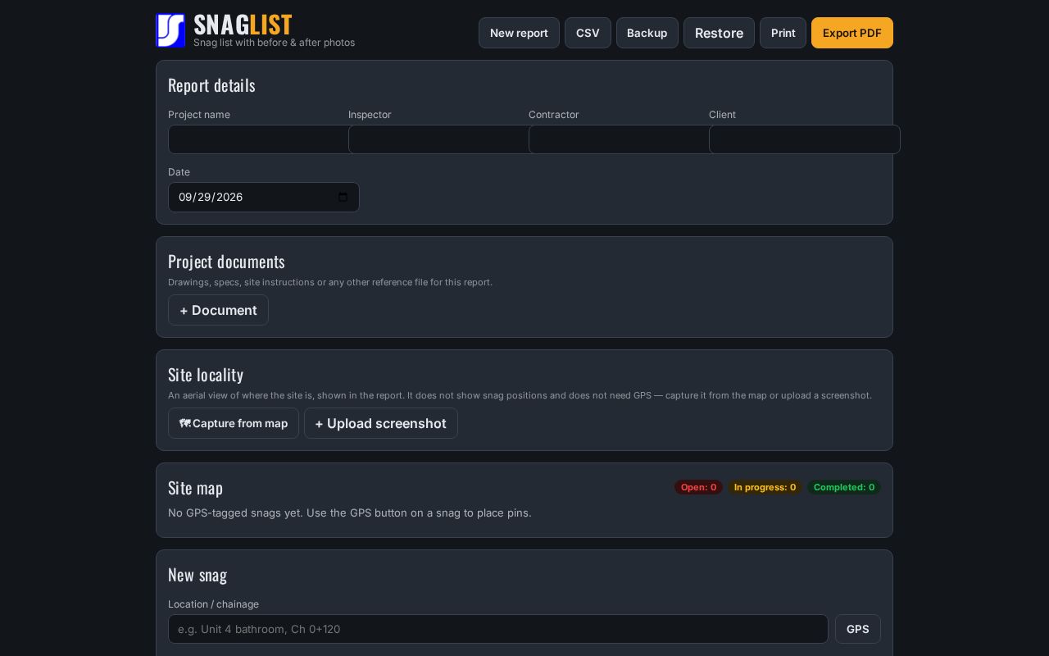The height and width of the screenshot is (656, 1049).
Task: Focus the Project name field
Action: pos(258,139)
